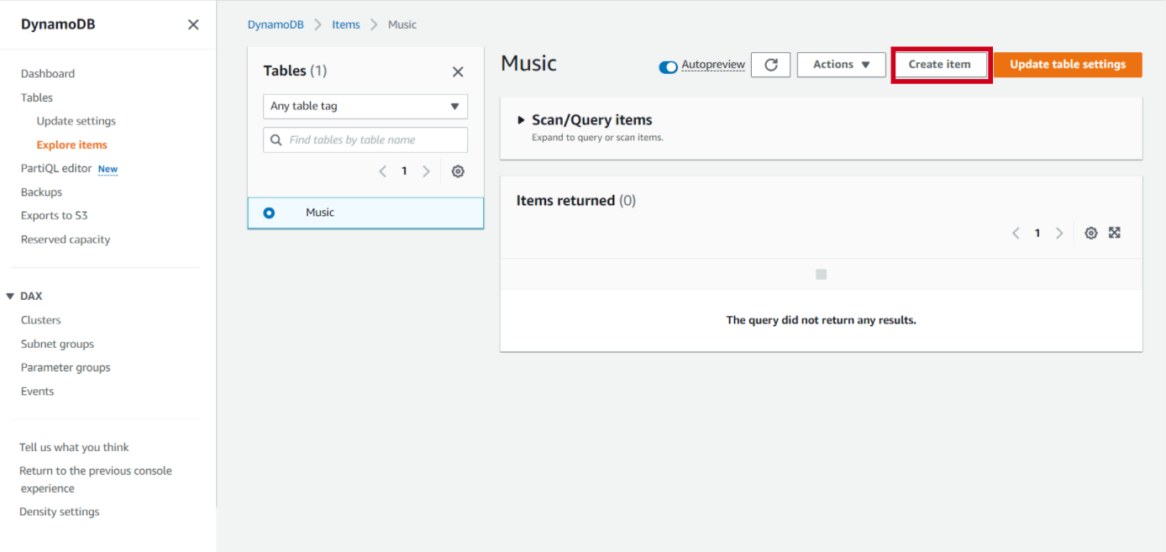This screenshot has width=1166, height=552.
Task: Click Items breadcrumb link
Action: (346, 24)
